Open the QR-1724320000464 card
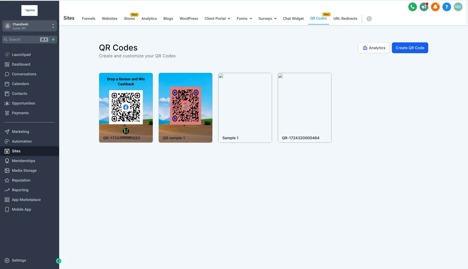 [304, 108]
